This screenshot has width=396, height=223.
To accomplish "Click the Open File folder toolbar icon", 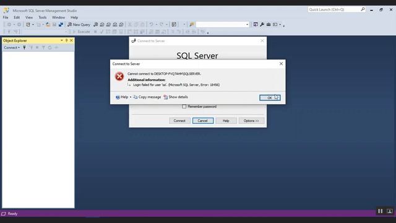I will pos(48,25).
